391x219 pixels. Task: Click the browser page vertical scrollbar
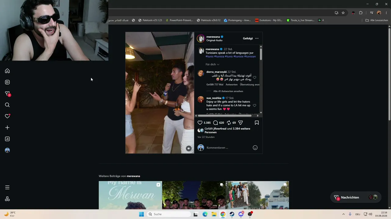coord(389,75)
